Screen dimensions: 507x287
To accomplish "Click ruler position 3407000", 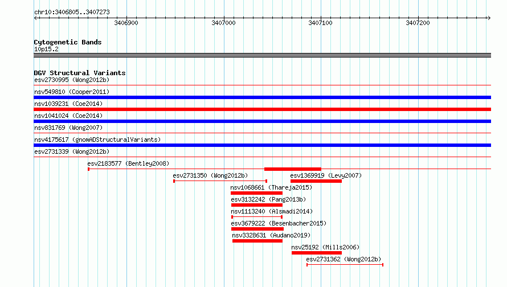I will click(x=223, y=23).
